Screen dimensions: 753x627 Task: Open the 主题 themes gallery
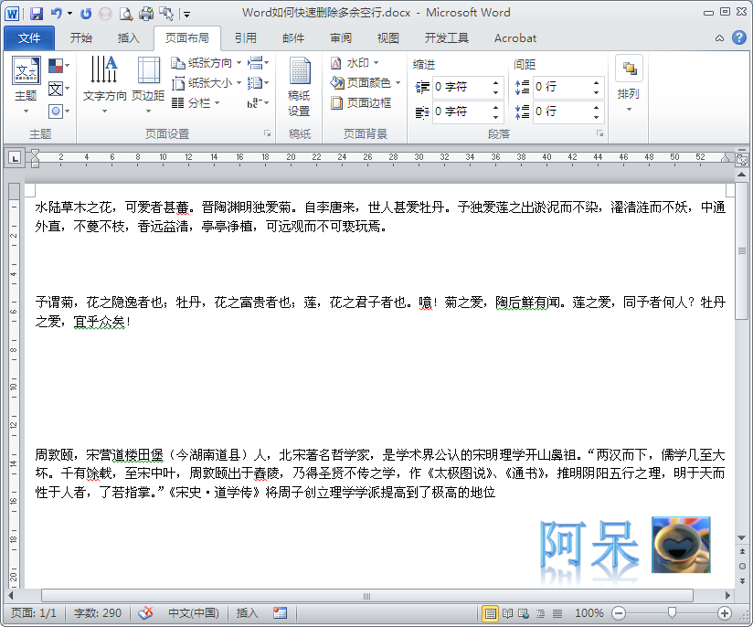point(26,85)
